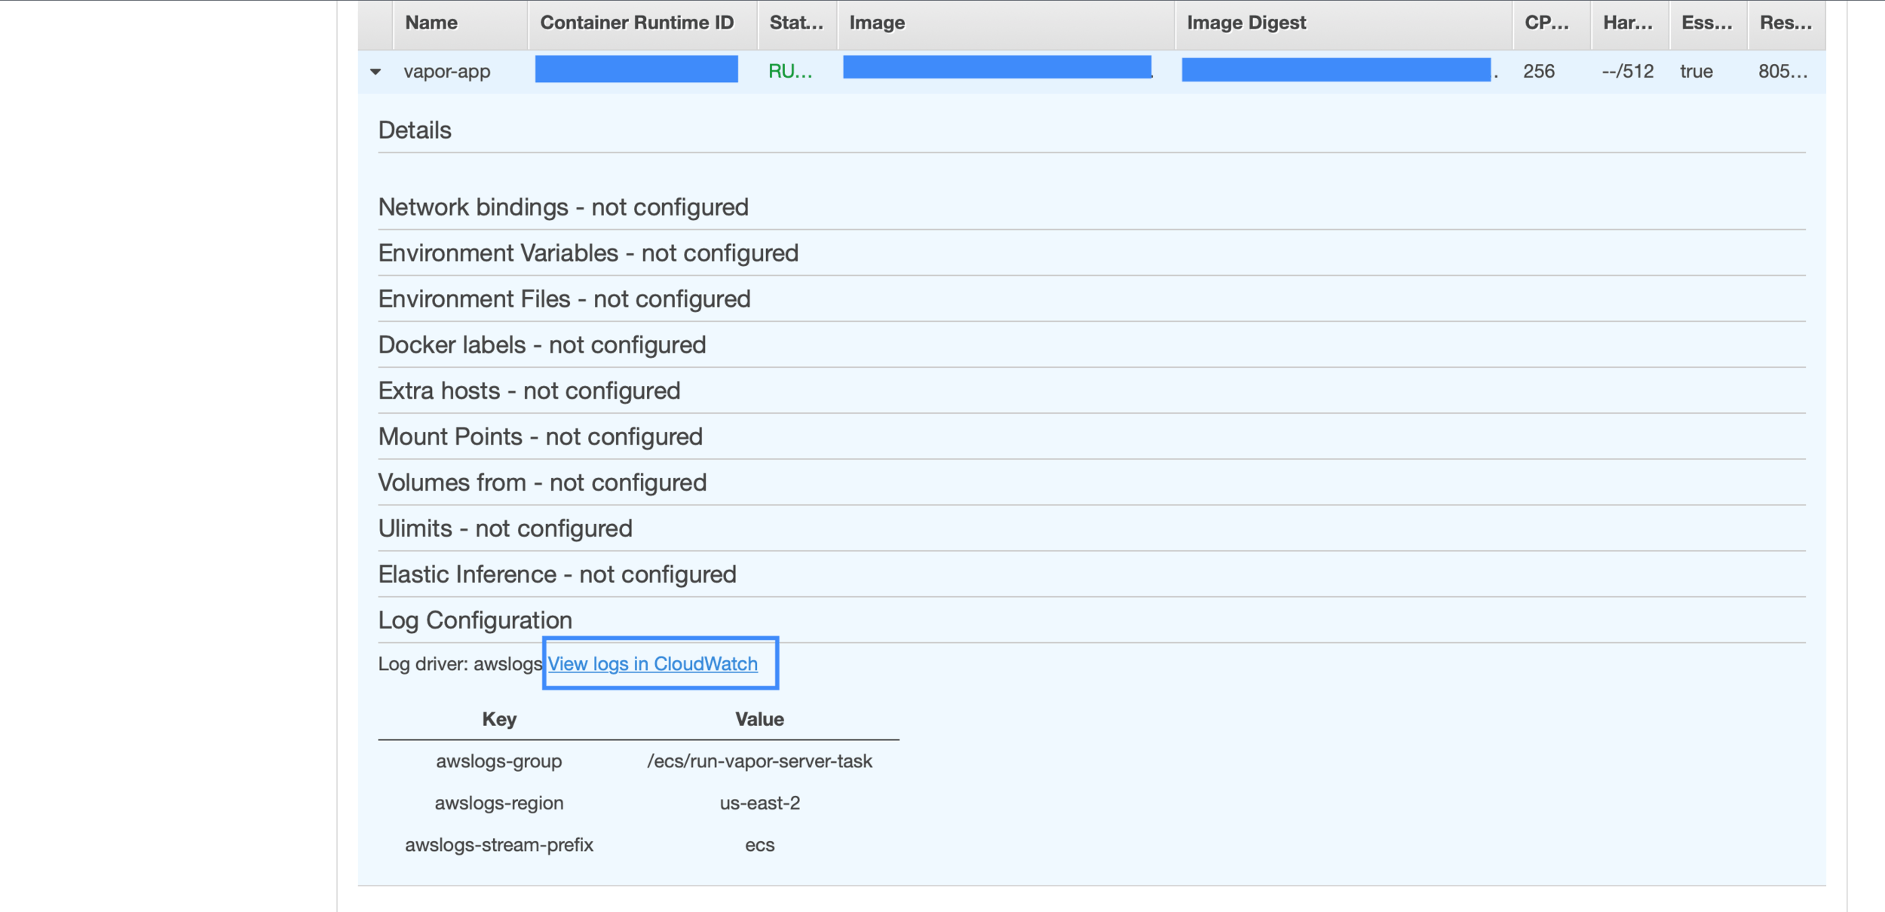The width and height of the screenshot is (1885, 912).
Task: Click the vapor-app container name
Action: click(447, 72)
